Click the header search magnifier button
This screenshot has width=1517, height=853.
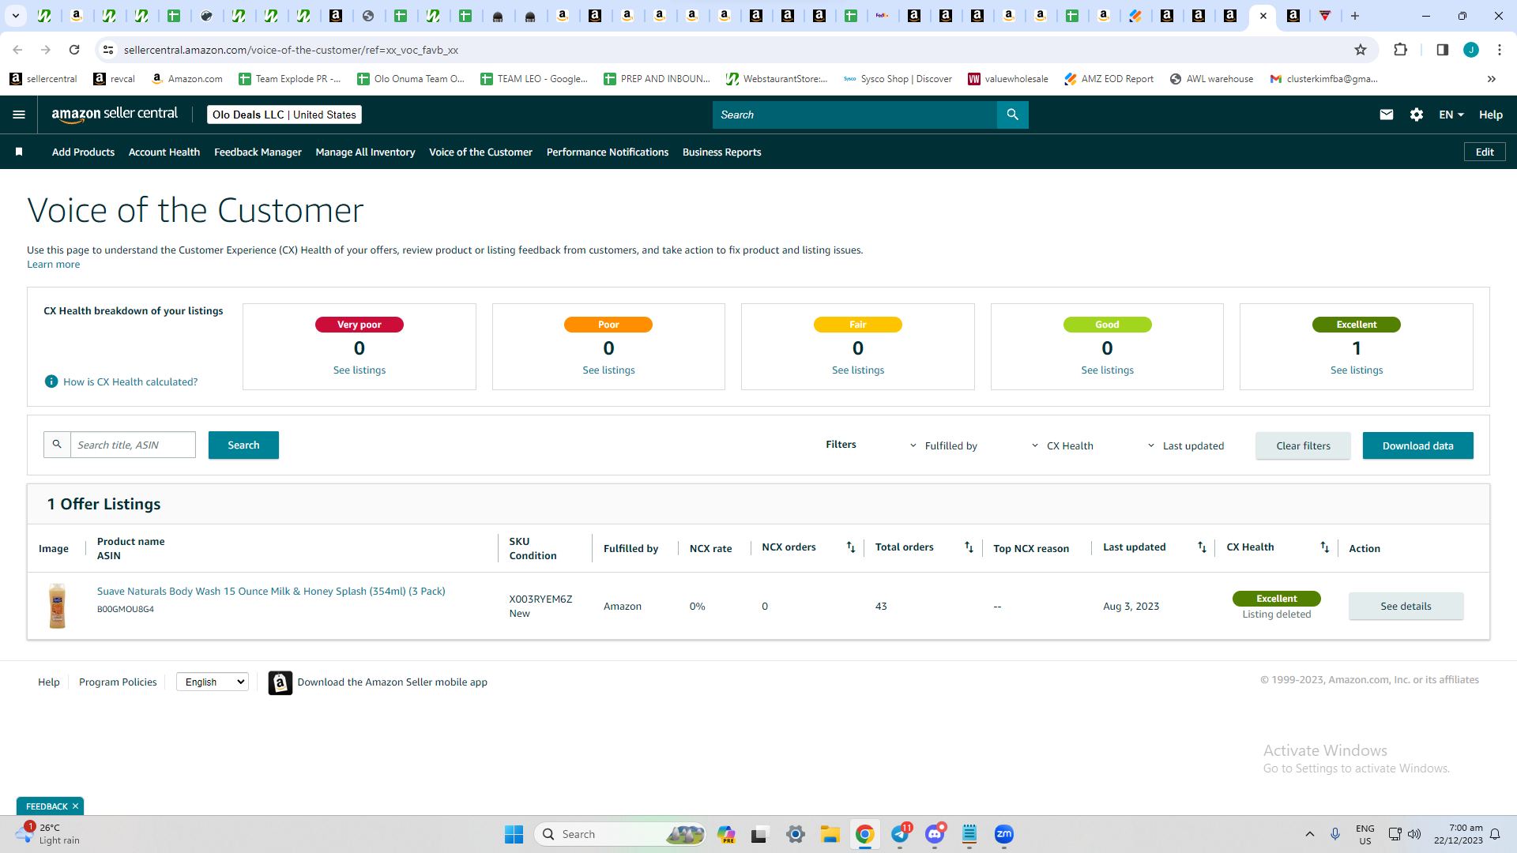coord(1012,115)
